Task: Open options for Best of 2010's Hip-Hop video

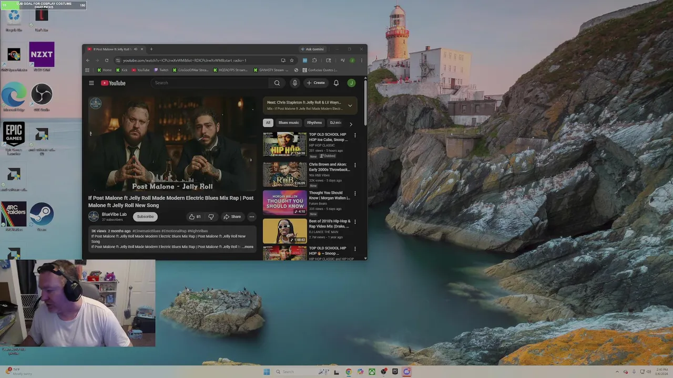Action: point(355,222)
